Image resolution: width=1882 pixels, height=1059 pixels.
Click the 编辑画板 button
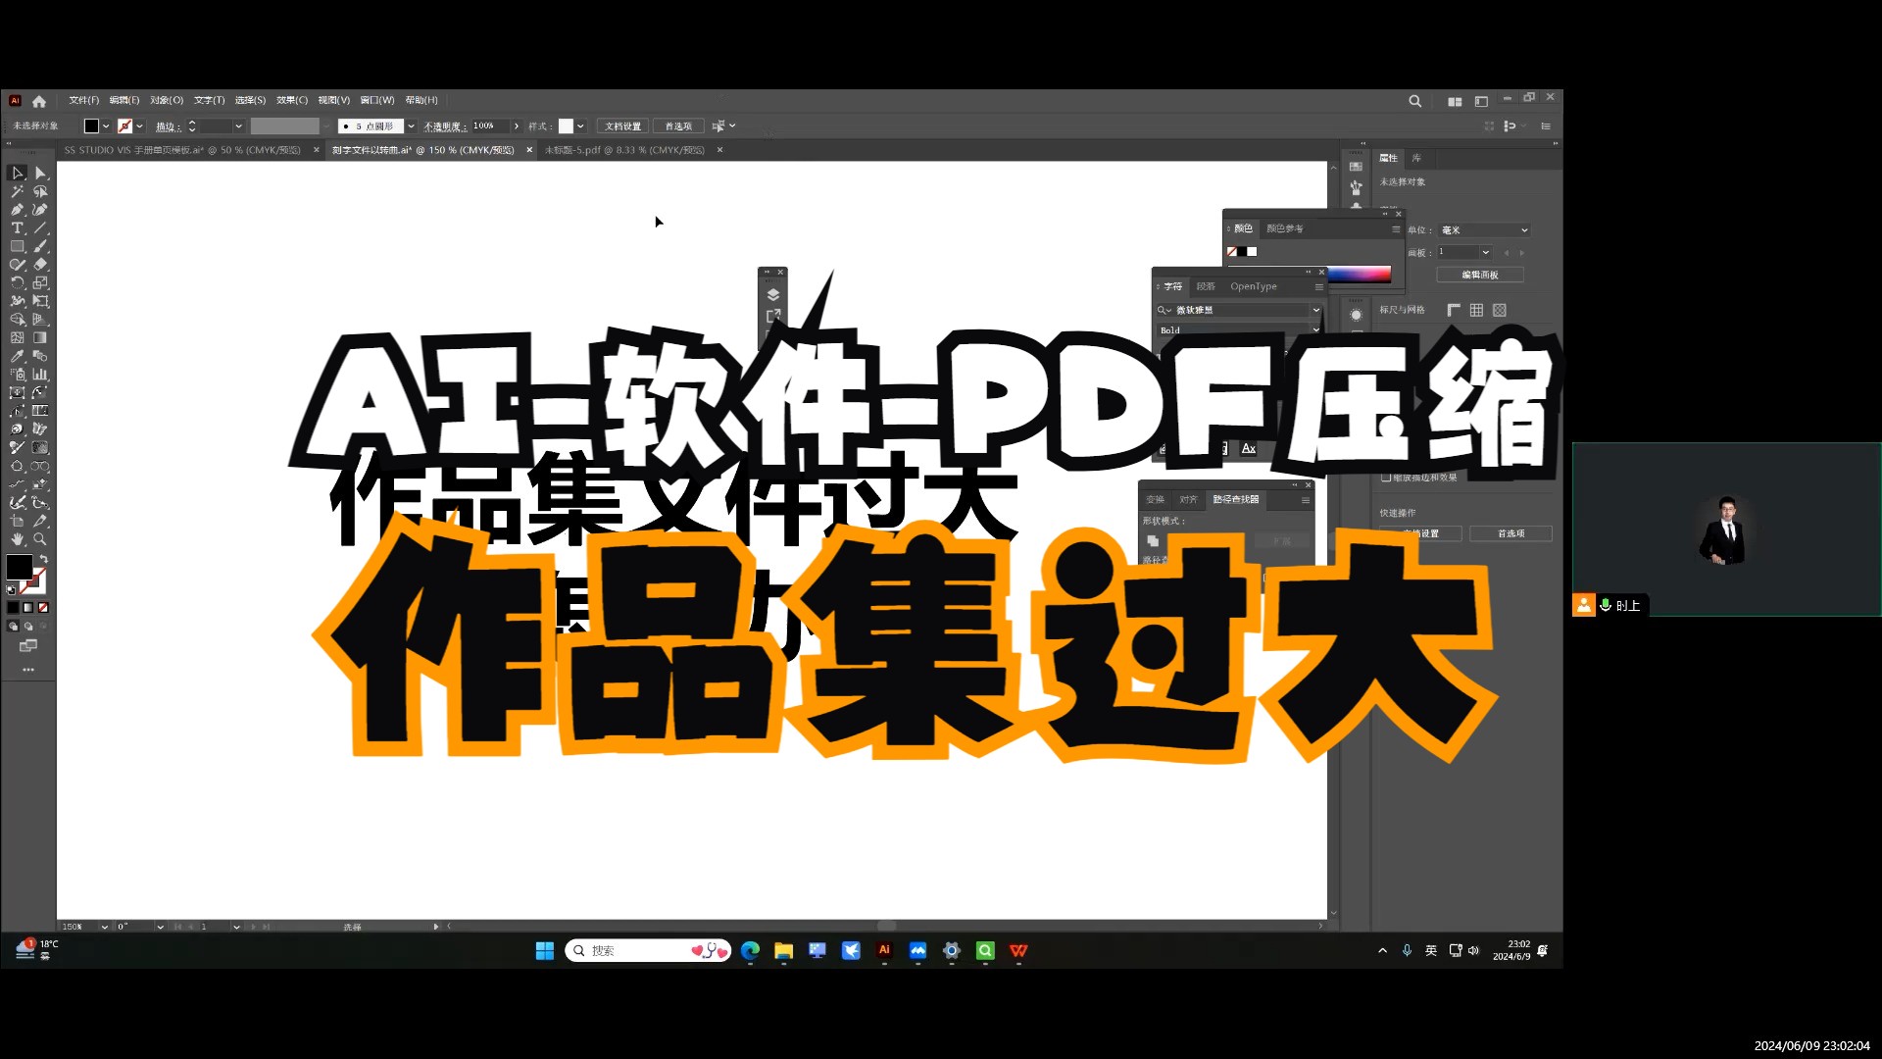click(1480, 275)
